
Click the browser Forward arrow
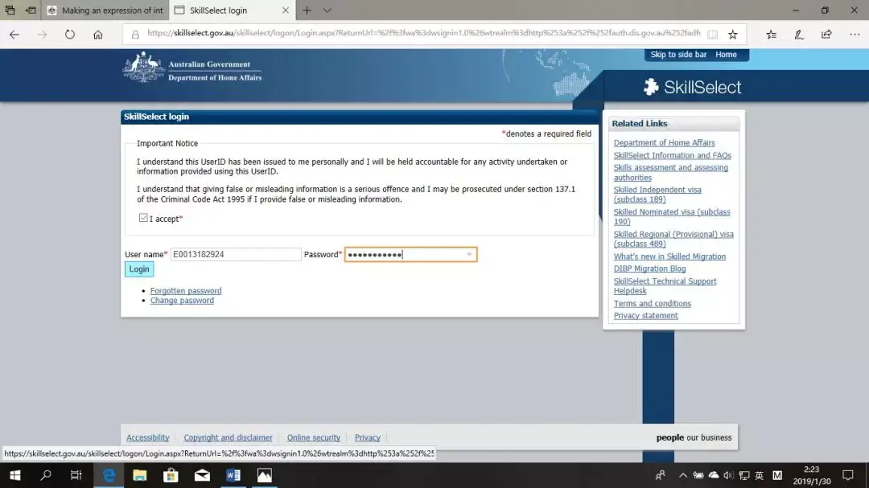[x=42, y=35]
